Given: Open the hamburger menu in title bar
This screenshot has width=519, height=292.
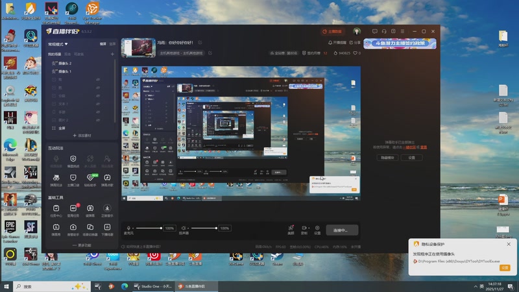Looking at the screenshot, I should [x=402, y=31].
